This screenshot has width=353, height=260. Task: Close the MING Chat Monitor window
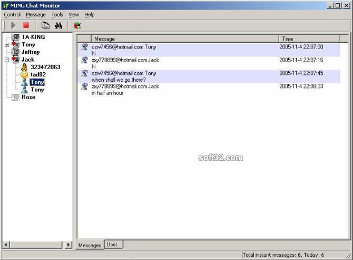[347, 5]
